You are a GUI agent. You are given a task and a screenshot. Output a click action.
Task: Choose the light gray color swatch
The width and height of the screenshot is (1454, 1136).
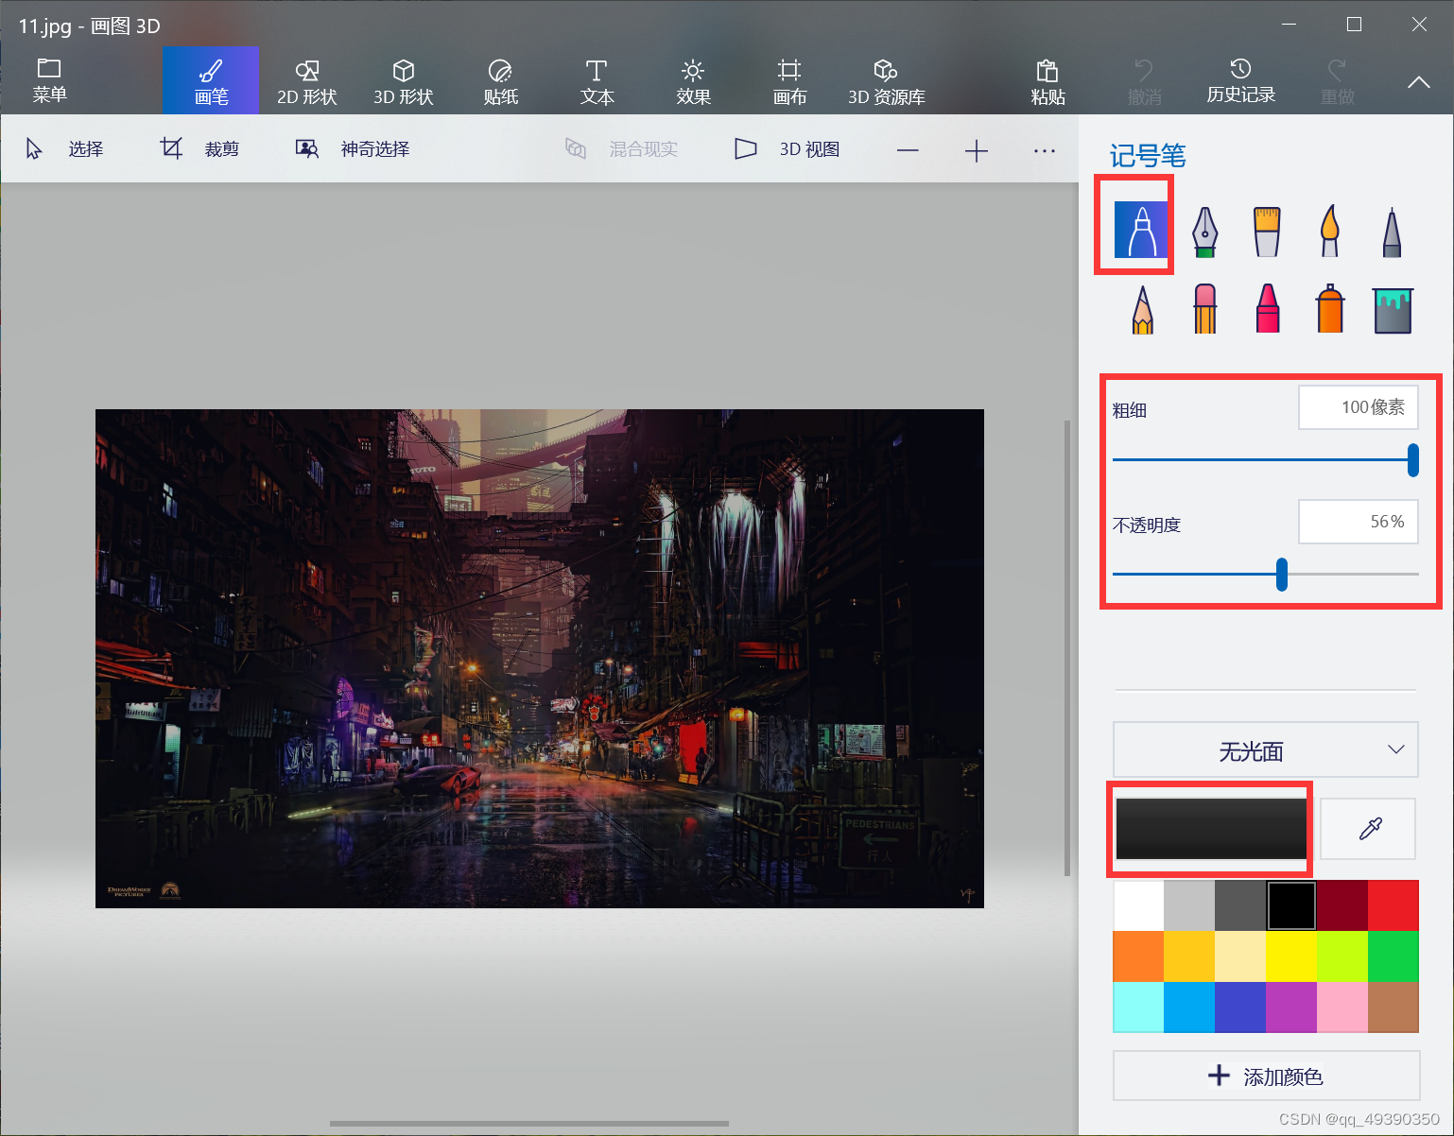point(1189,905)
